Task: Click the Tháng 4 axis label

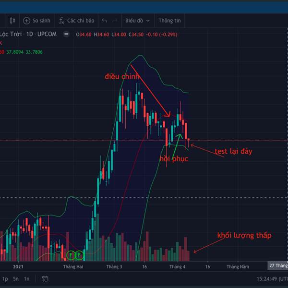Action: point(177,266)
